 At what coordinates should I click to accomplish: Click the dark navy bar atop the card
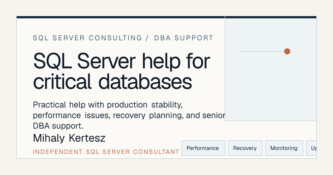pyautogui.click(x=167, y=17)
